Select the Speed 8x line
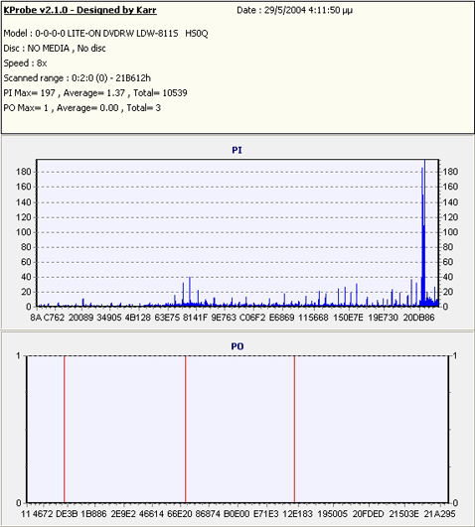Screen dimensions: 475x527 click(25, 64)
